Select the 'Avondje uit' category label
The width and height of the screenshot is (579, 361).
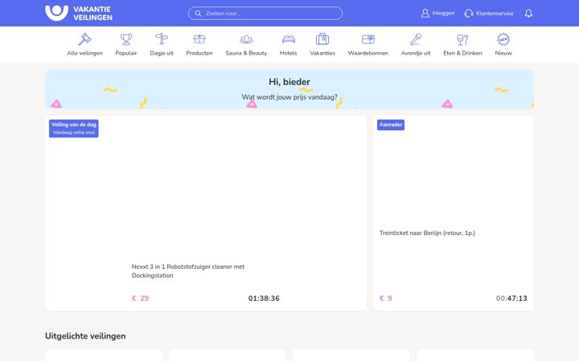coord(416,53)
